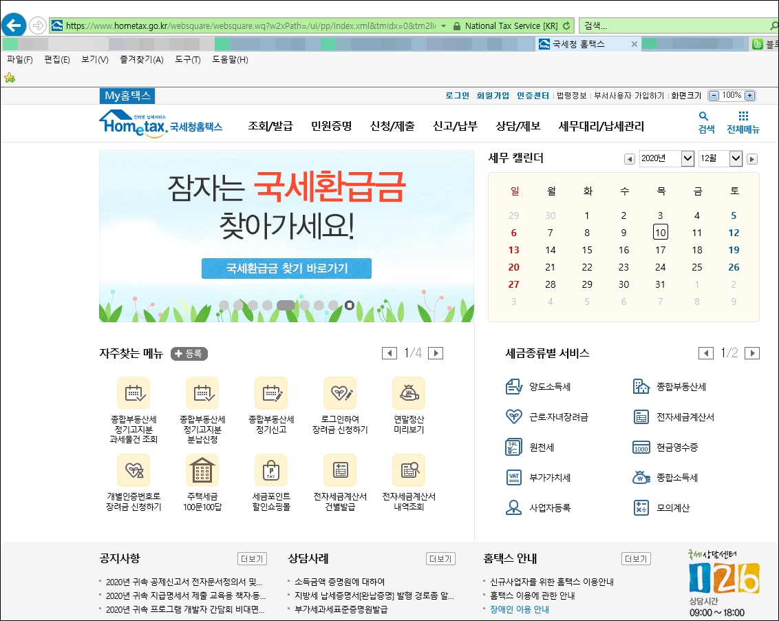
Task: Open the favorites star icon
Action: (x=10, y=78)
